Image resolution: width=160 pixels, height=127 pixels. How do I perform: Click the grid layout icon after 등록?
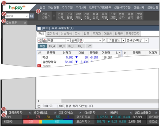[x=81, y=40]
